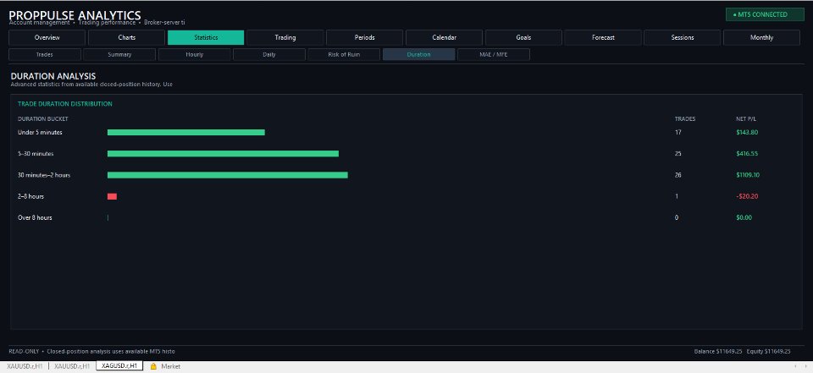This screenshot has height=373, width=813.
Task: Click the 30 minutes–2 hours green bar
Action: tap(228, 175)
